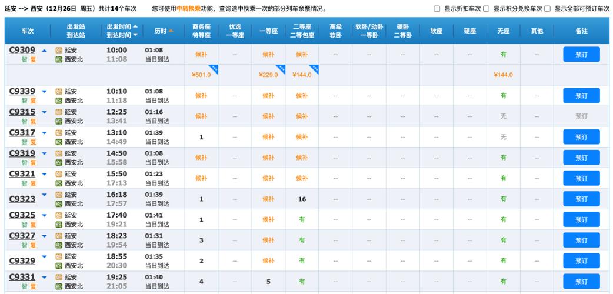Book the C9331 train

[581, 282]
